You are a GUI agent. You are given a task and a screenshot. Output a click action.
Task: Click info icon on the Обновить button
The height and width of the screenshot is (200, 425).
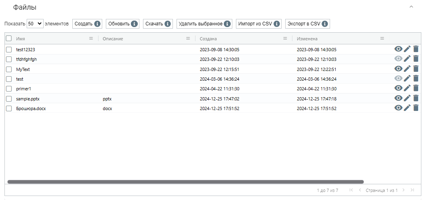pos(134,24)
